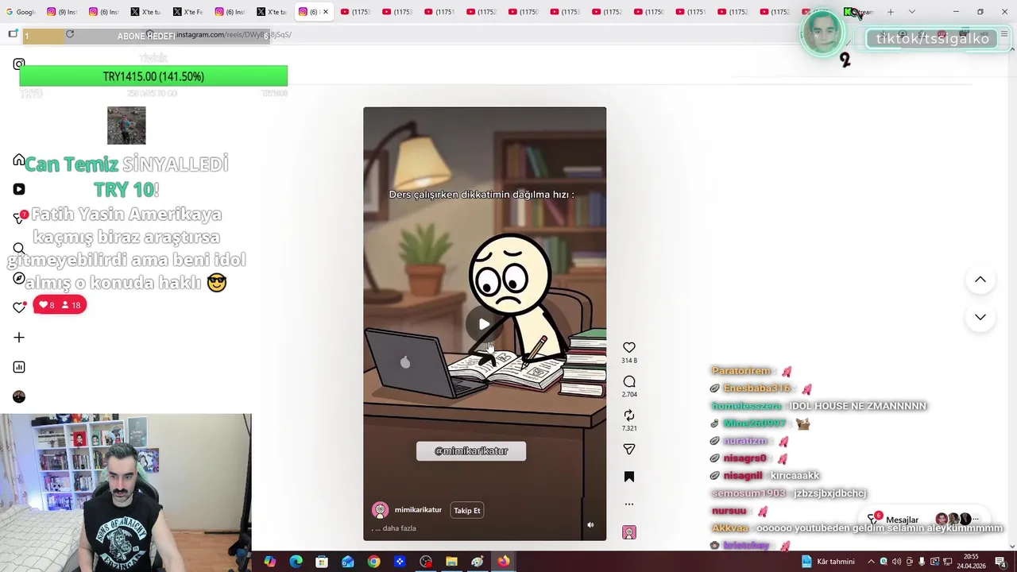Open the Kâr tahmini weather widget
The width and height of the screenshot is (1017, 572).
pos(828,562)
